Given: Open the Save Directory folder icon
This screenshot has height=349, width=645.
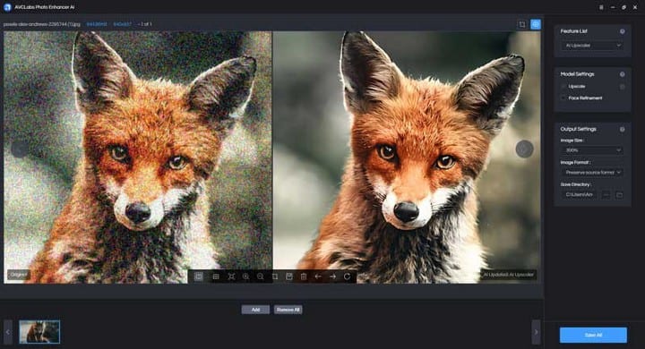Looking at the screenshot, I should coord(619,195).
